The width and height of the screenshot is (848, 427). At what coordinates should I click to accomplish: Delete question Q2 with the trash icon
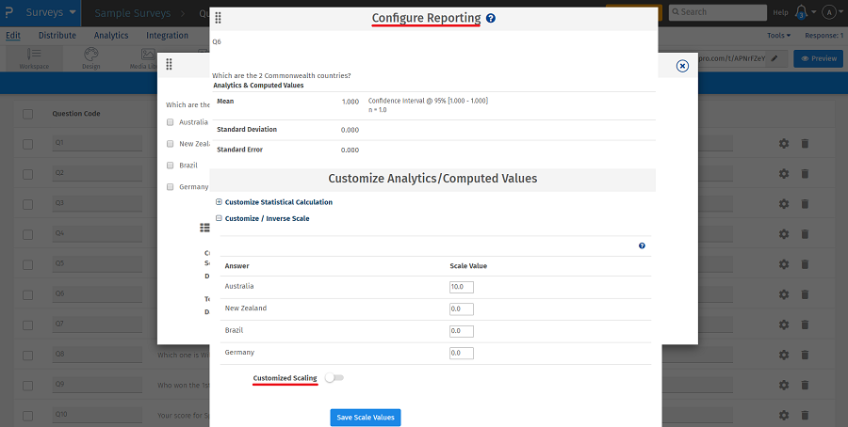[x=805, y=173]
